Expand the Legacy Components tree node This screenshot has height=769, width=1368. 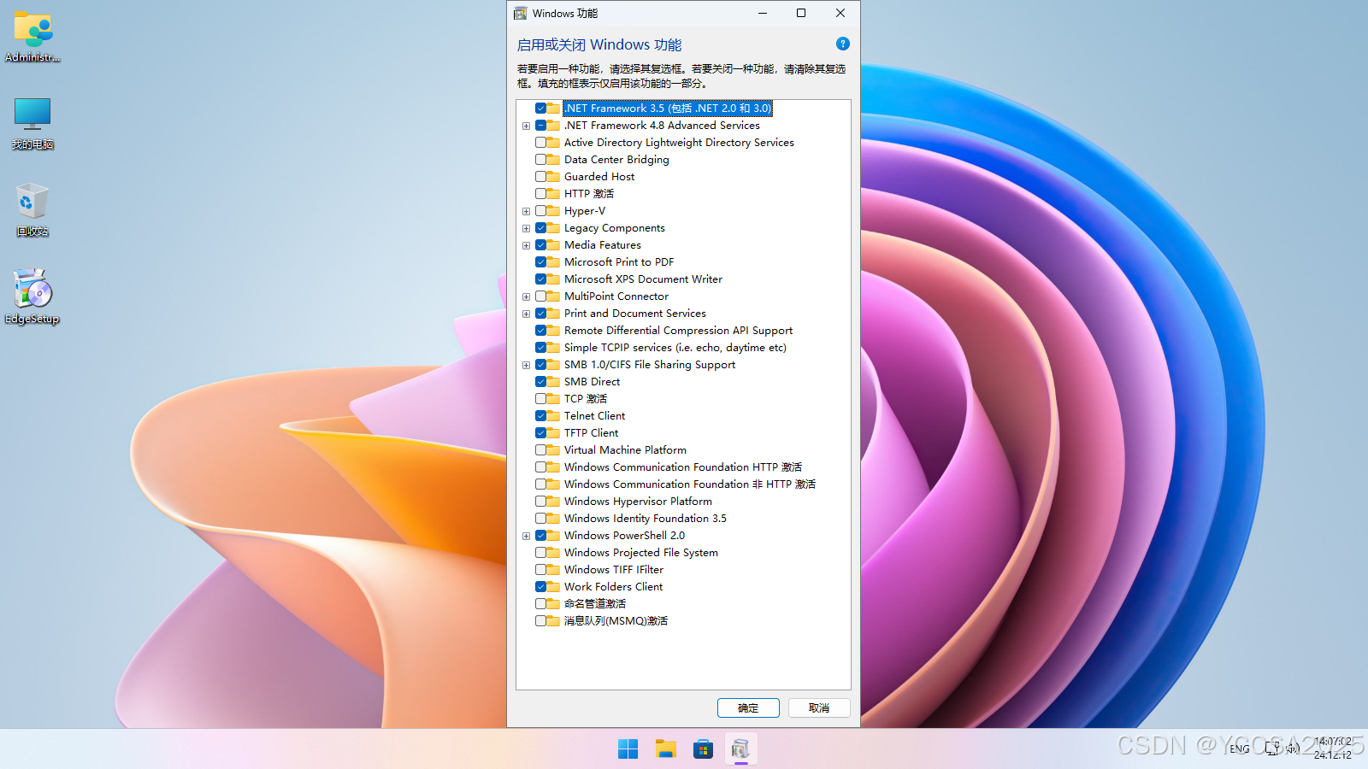(x=527, y=228)
